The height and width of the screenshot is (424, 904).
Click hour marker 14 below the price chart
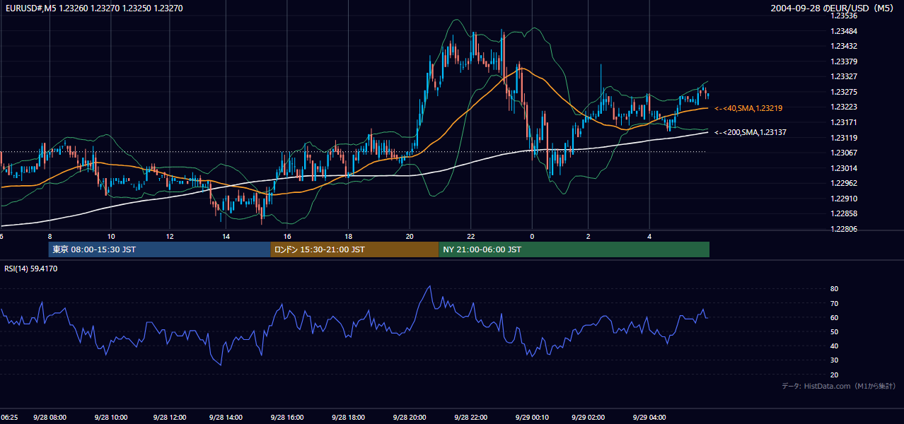(226, 236)
